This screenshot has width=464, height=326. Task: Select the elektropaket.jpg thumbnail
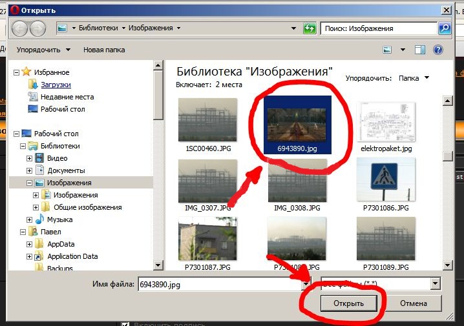click(x=386, y=122)
